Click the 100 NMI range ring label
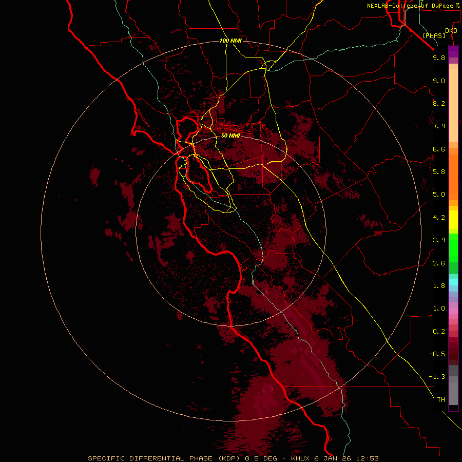Screen dimensions: 462x462 (230, 41)
